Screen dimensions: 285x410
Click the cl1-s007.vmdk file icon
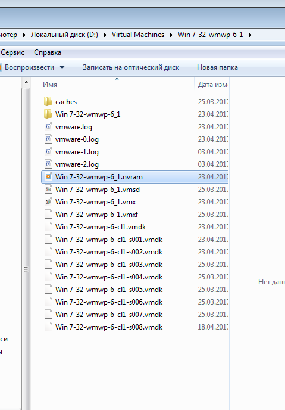pos(48,315)
